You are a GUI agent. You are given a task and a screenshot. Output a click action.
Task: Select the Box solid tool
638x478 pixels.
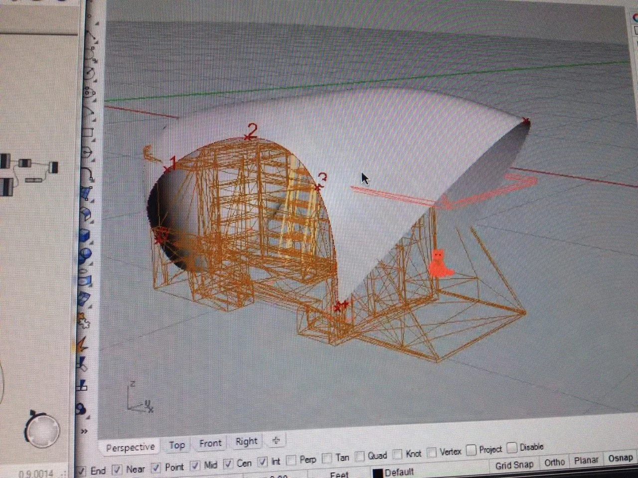85,235
